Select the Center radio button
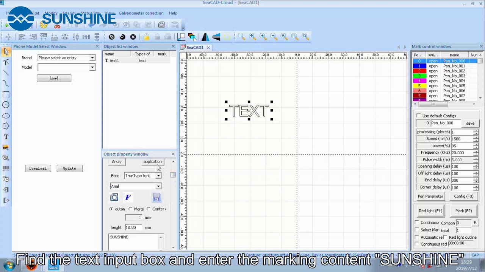This screenshot has width=485, height=272. coord(149,209)
